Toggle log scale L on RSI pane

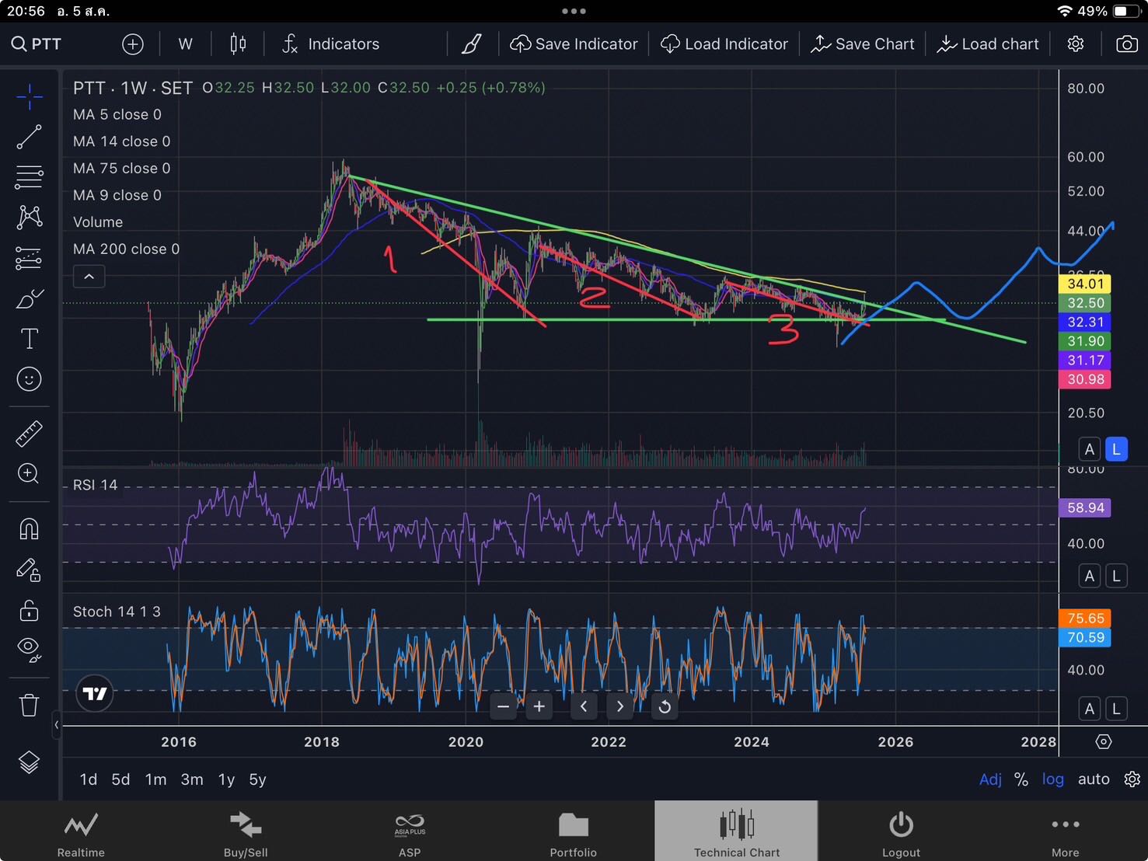(1116, 576)
